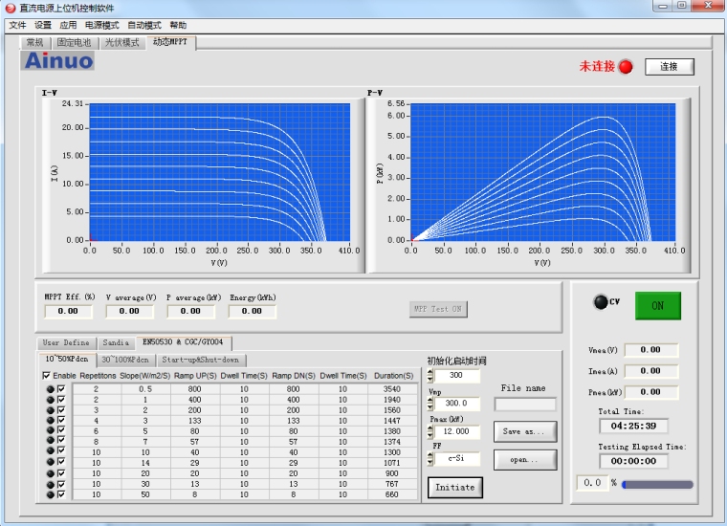727x526 pixels.
Task: Click the I-V curve graph
Action: 224,172
